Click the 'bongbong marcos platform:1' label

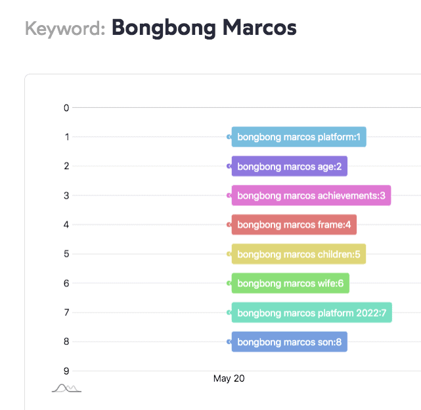coord(299,137)
